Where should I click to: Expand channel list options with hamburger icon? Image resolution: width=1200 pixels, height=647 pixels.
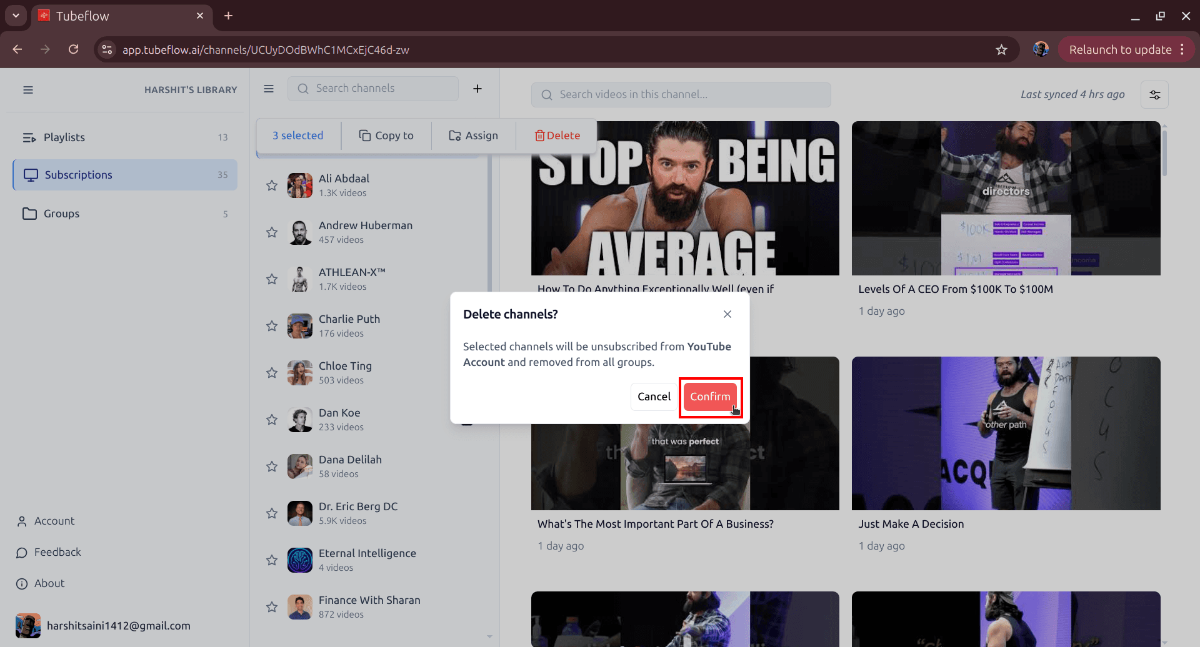click(x=268, y=88)
